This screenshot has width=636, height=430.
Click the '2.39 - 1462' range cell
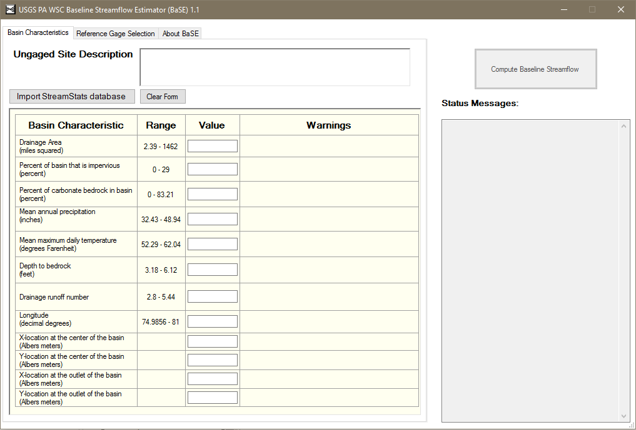coord(161,147)
